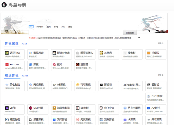Click the 可可影视 yellow face icon
This screenshot has height=125, width=174.
point(78,85)
